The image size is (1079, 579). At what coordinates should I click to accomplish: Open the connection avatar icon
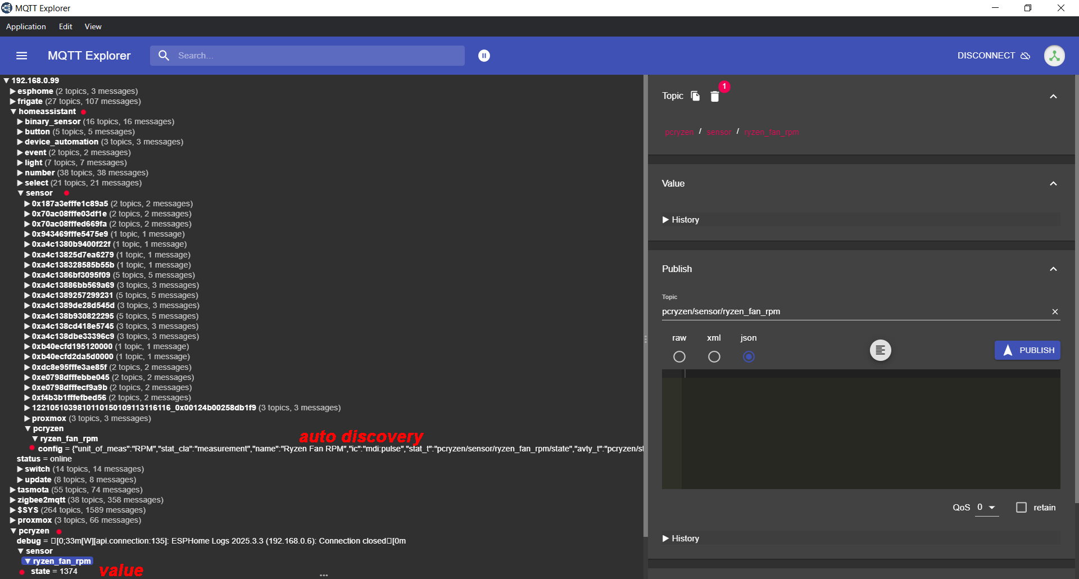tap(1054, 56)
